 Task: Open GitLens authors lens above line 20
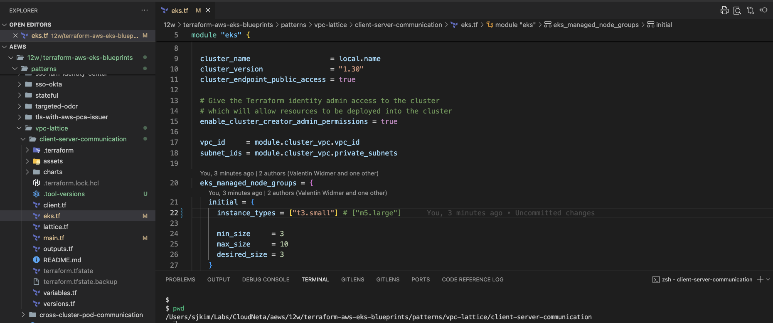[289, 173]
